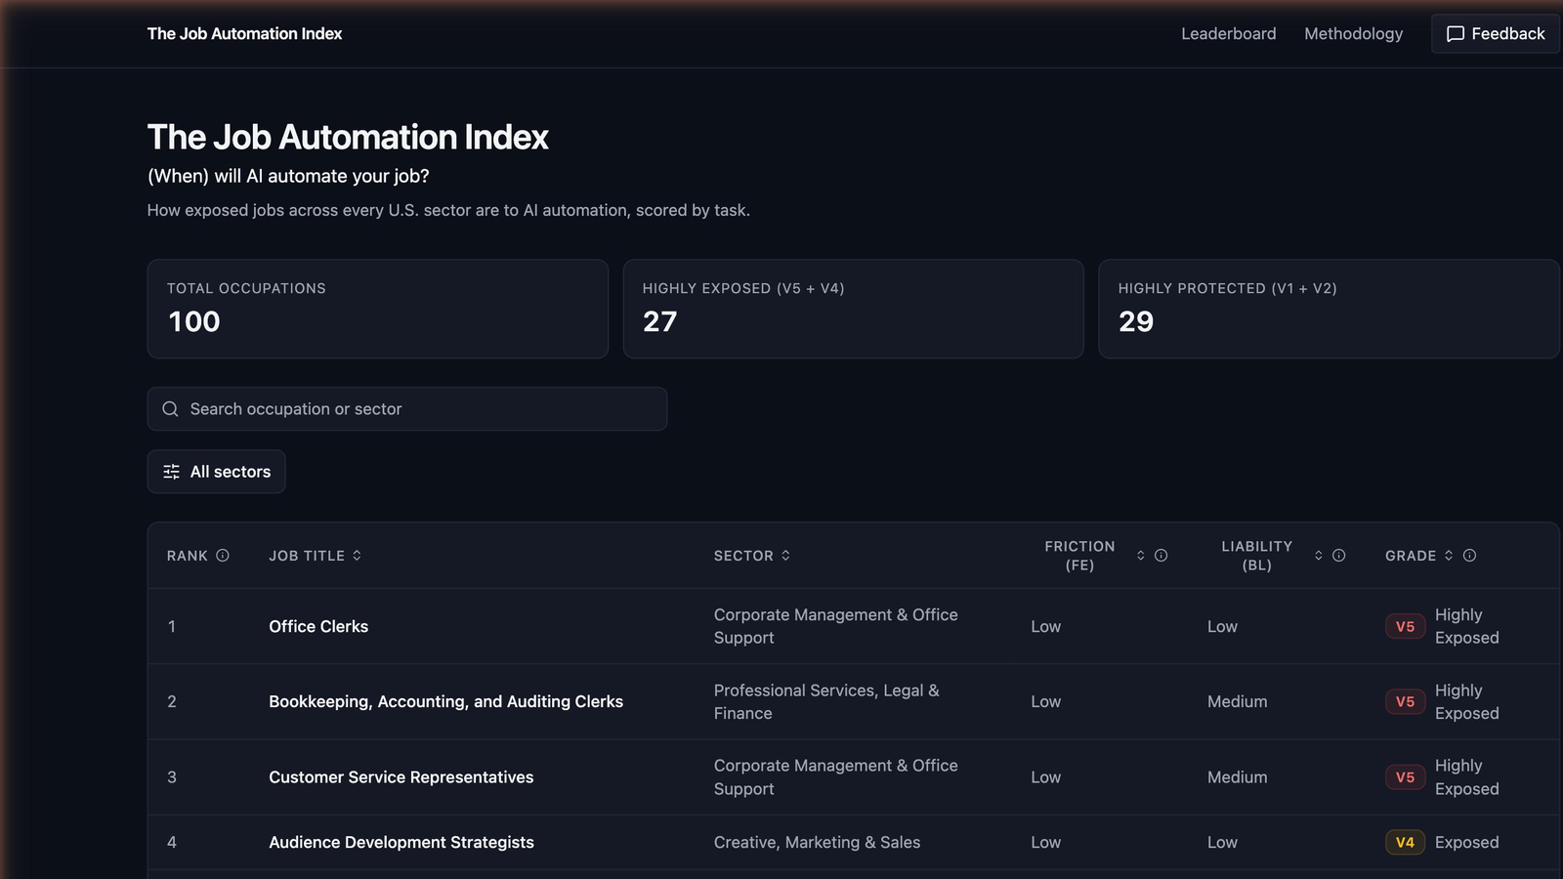Click the Office Clerks sector cell
This screenshot has height=879, width=1563.
tap(835, 626)
